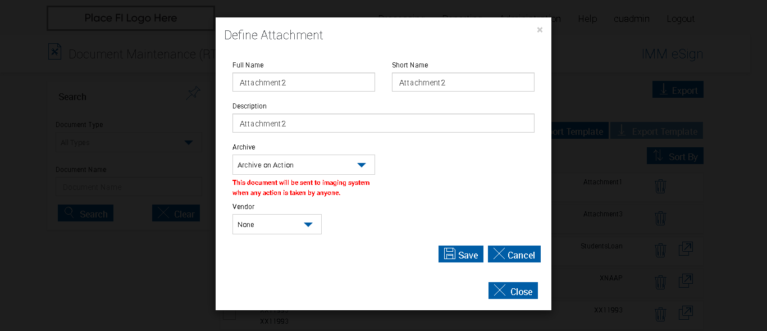This screenshot has width=767, height=331.
Task: Open XX11993 via external link icon
Action: click(686, 312)
